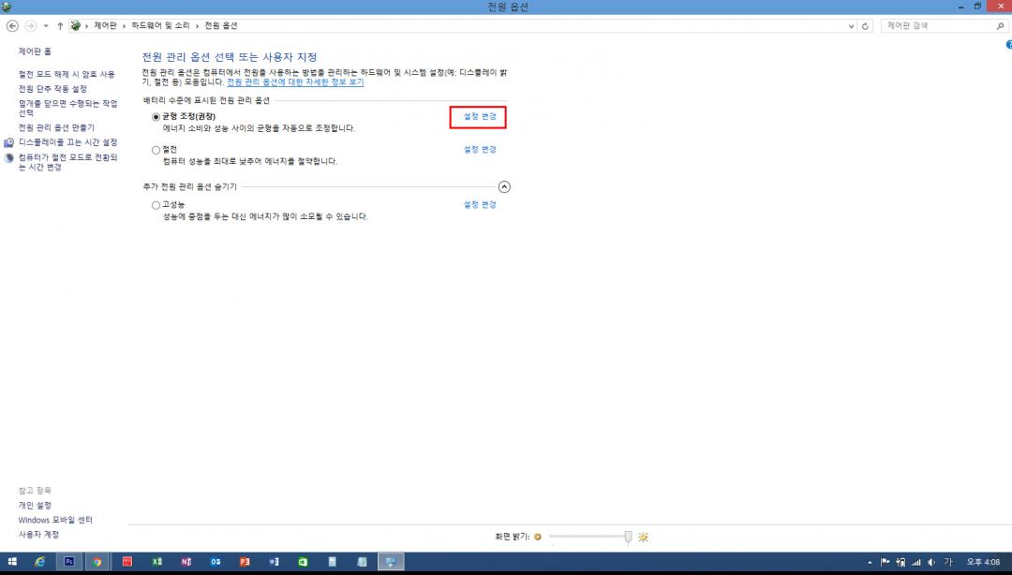Image resolution: width=1012 pixels, height=575 pixels.
Task: Launch Photoshop from the taskbar
Action: (x=68, y=562)
